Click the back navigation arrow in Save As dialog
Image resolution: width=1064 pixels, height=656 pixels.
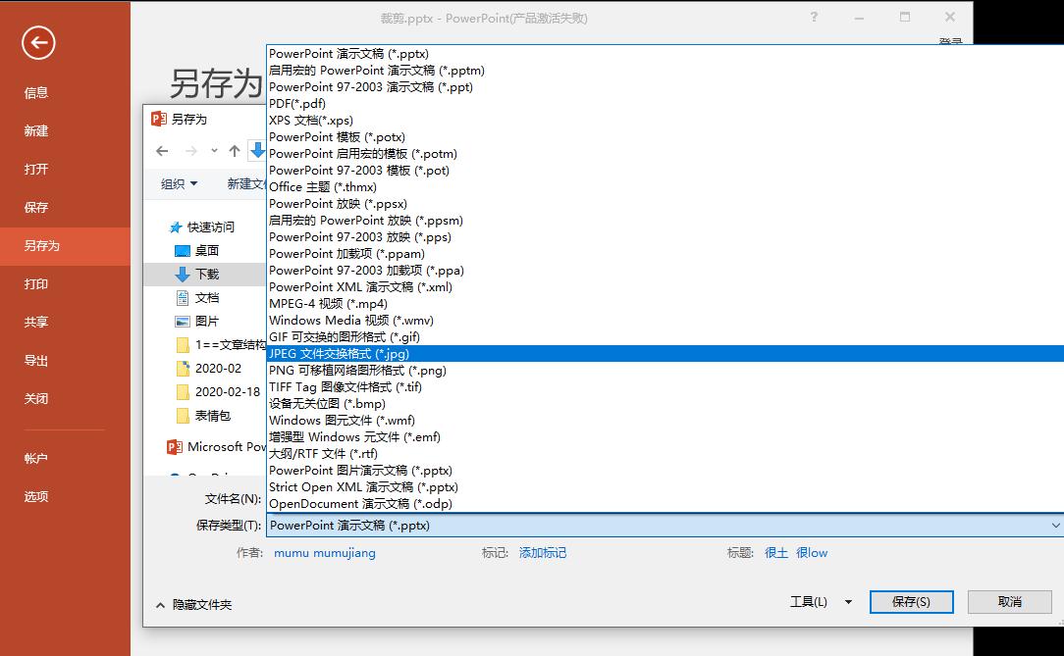coord(162,150)
